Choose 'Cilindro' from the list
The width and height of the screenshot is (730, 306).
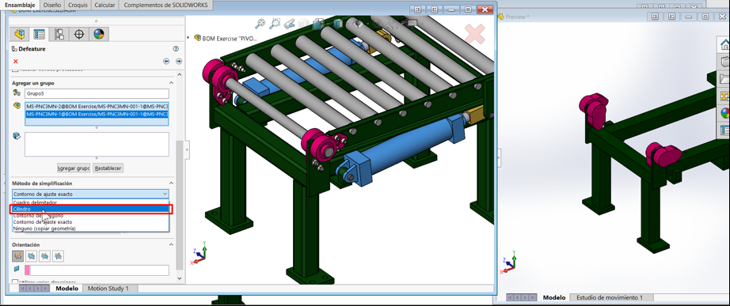point(90,210)
